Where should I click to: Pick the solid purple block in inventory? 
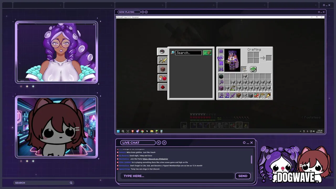(221, 89)
